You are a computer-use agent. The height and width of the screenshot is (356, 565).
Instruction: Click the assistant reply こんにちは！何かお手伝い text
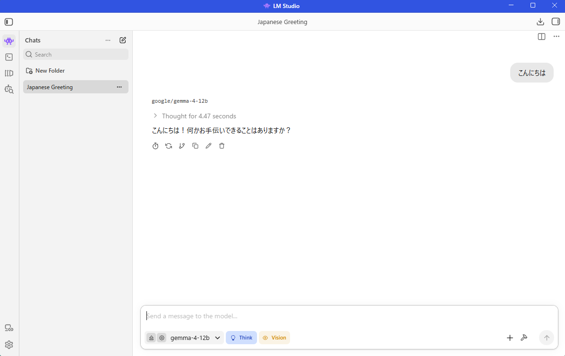tap(221, 131)
